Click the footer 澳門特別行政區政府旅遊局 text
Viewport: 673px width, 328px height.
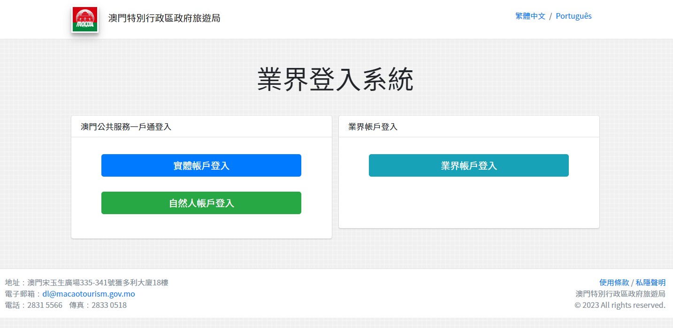(x=620, y=294)
